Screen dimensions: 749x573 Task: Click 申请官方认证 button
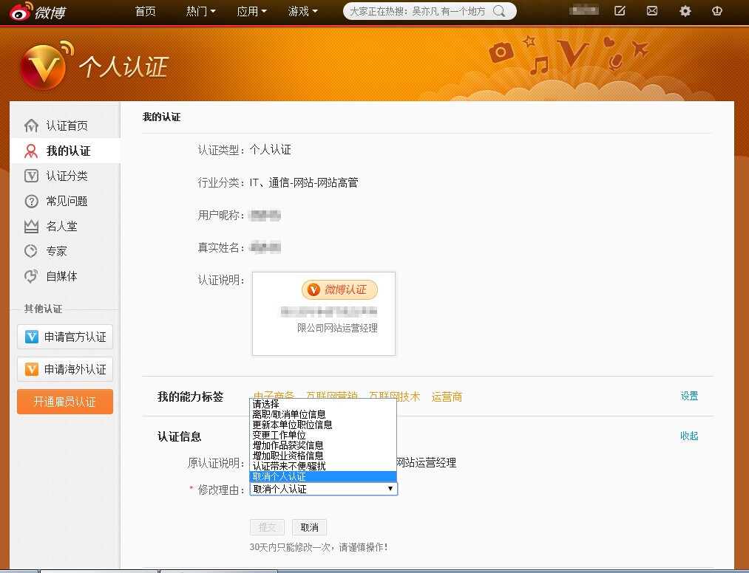point(65,337)
